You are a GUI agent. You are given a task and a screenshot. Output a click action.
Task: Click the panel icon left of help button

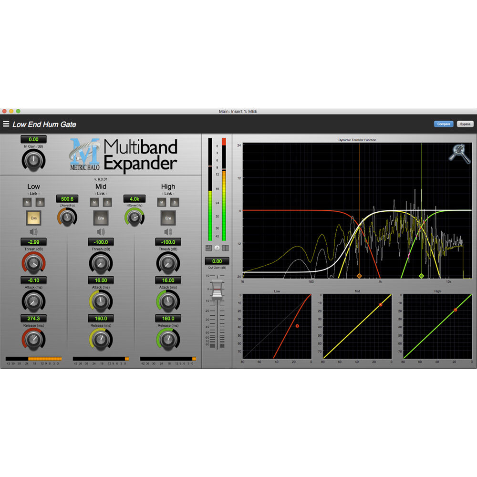coord(209,248)
